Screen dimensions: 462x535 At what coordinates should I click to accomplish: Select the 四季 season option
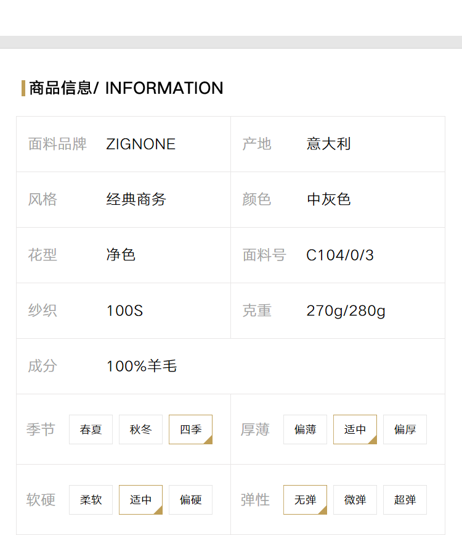pos(190,429)
